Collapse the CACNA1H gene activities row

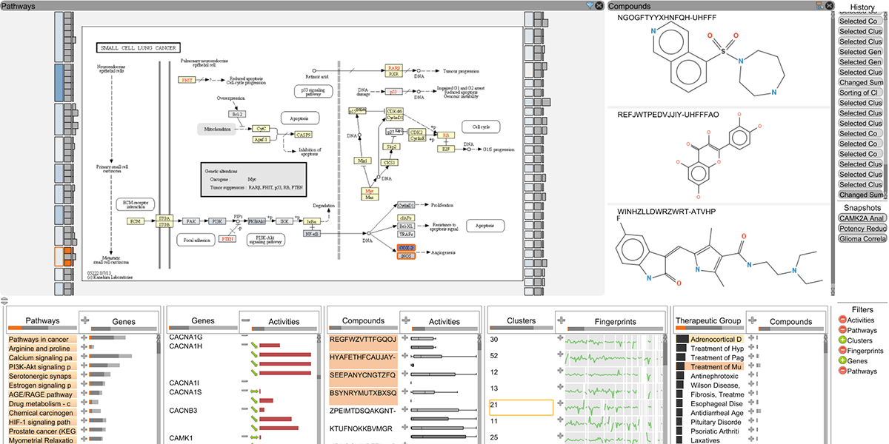click(x=245, y=346)
